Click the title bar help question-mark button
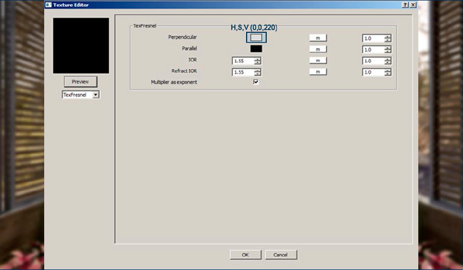Viewport: 463px width, 270px height. pyautogui.click(x=405, y=5)
